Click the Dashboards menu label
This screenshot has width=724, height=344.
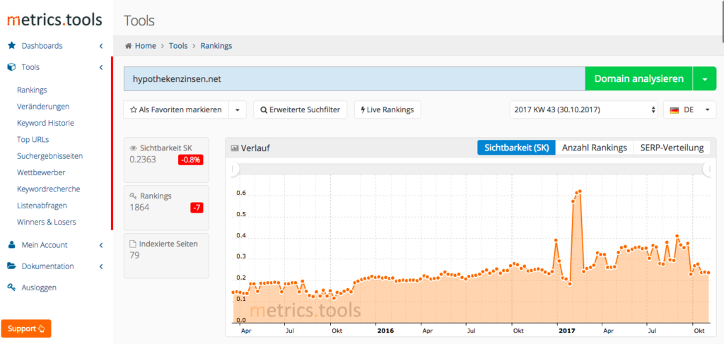(42, 46)
